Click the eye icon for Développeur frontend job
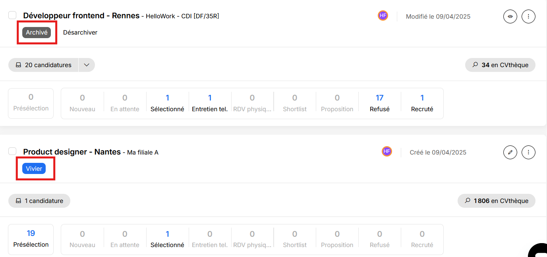Viewport: 547px width, 257px height. click(x=510, y=16)
